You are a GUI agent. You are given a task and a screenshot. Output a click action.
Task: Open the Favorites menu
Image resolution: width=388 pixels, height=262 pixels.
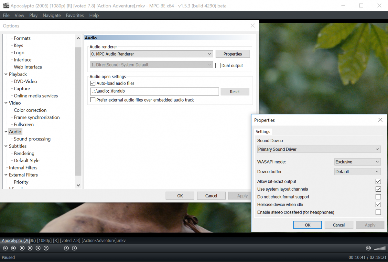(x=75, y=15)
